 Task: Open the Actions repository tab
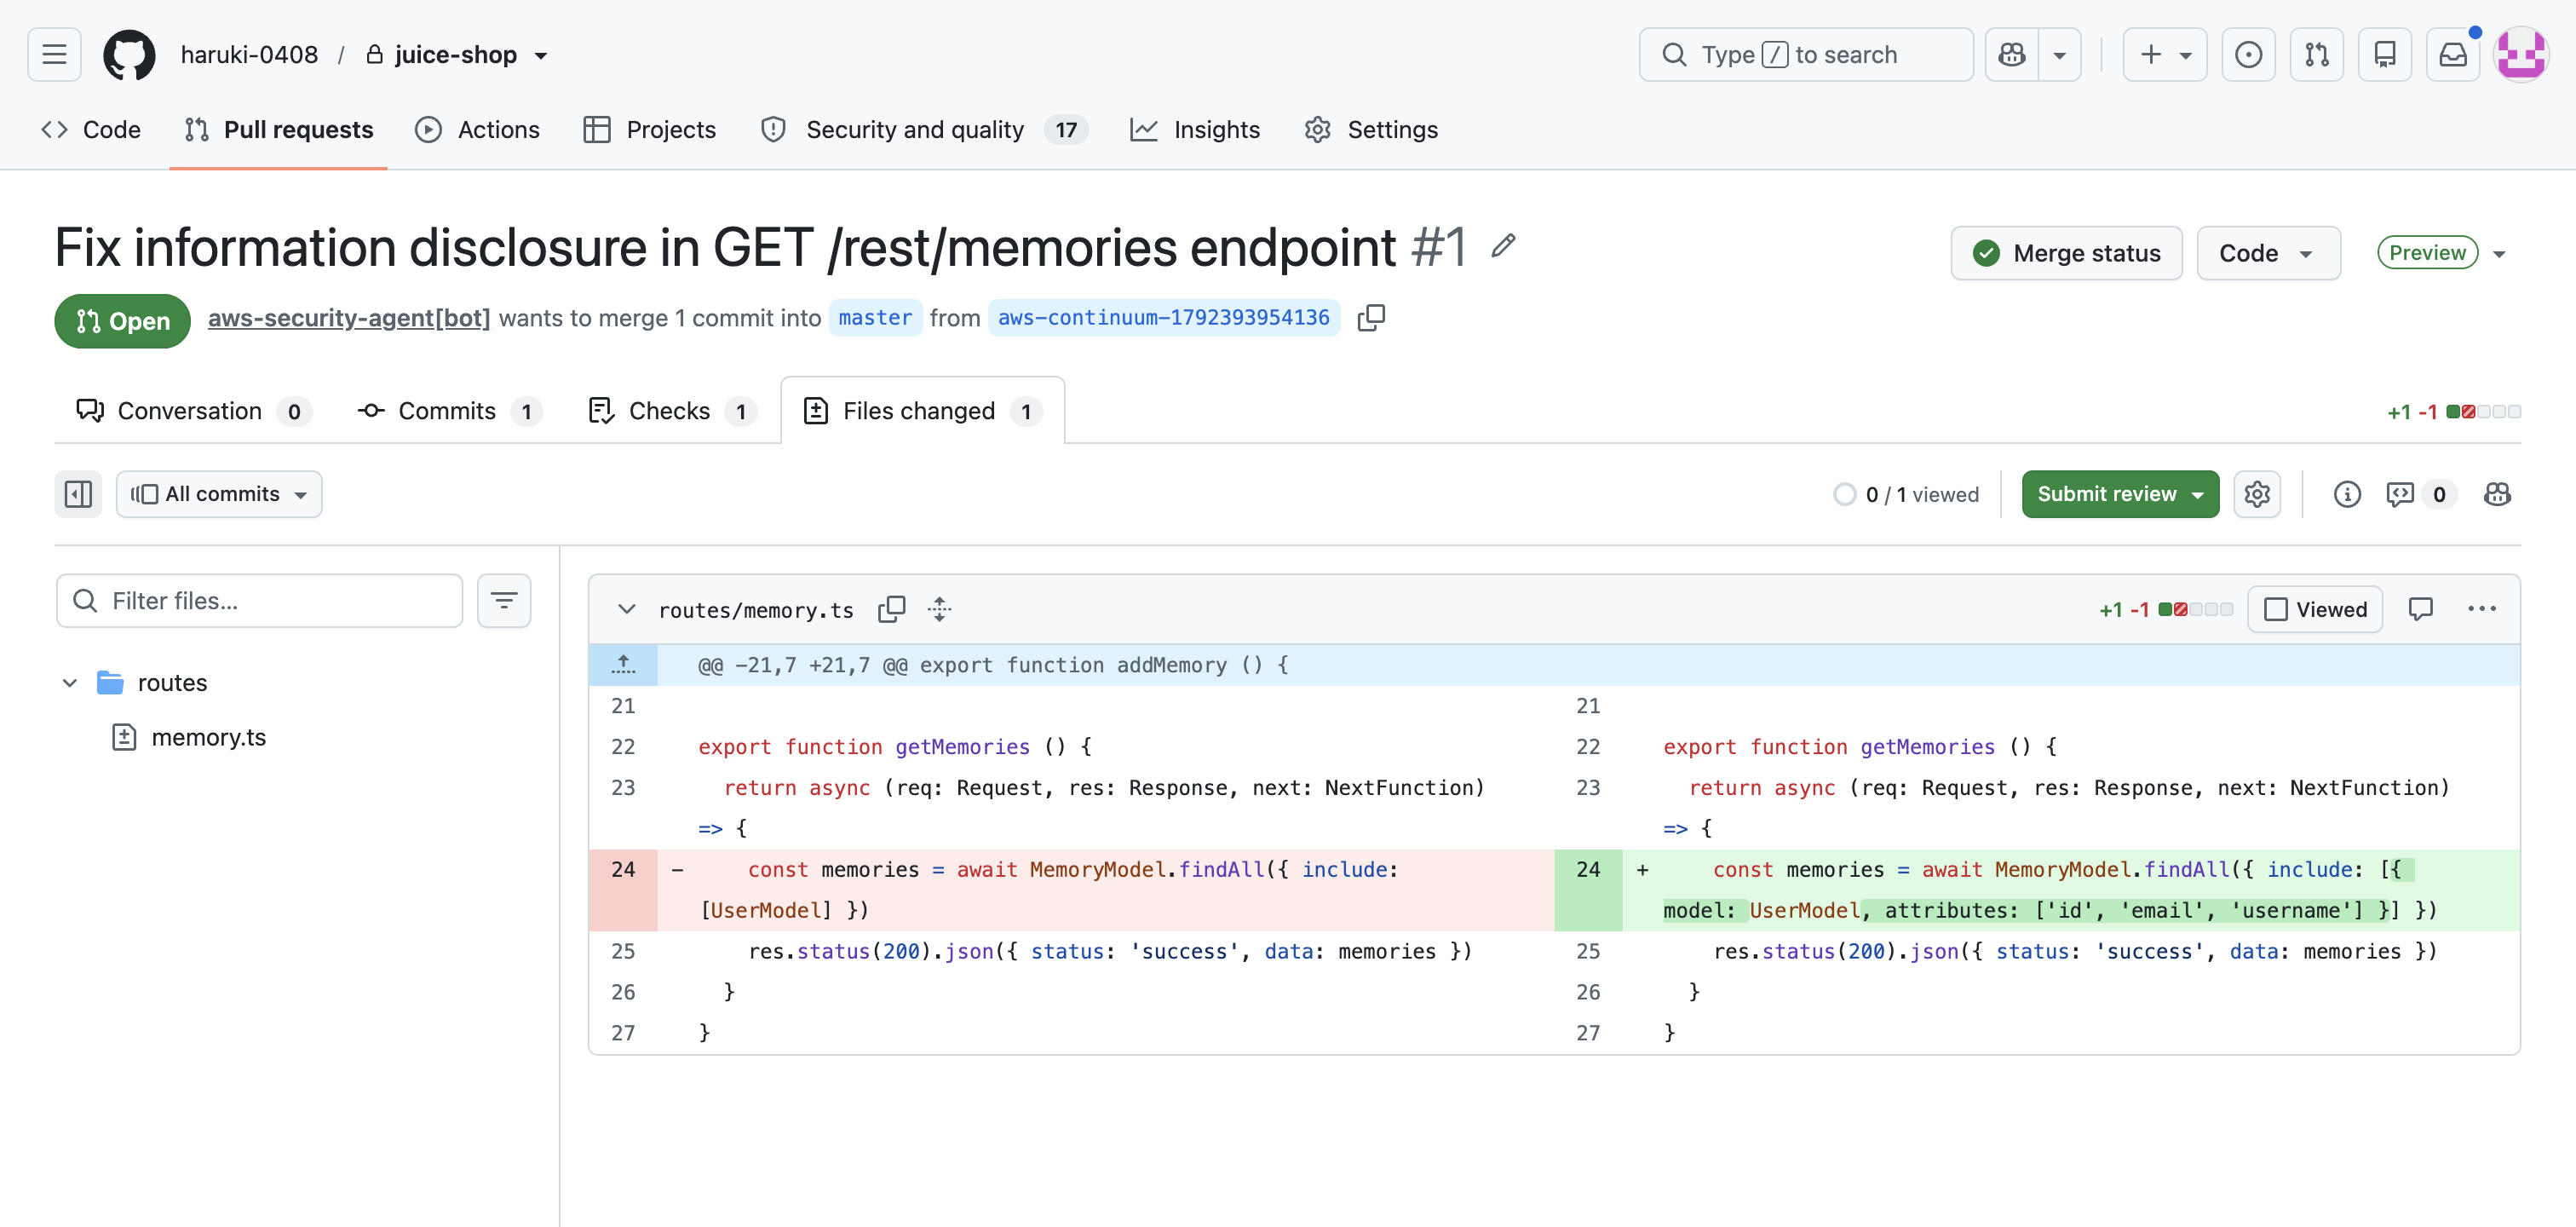click(477, 130)
